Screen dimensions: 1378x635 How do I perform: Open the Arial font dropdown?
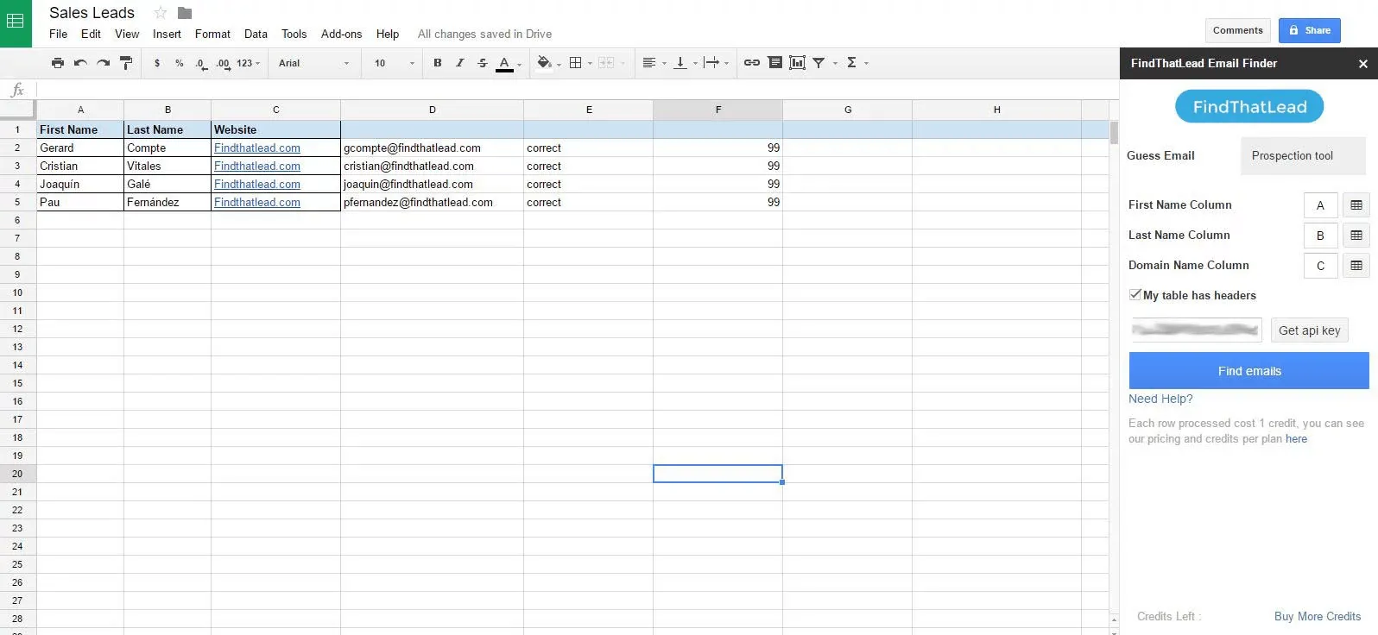(314, 63)
